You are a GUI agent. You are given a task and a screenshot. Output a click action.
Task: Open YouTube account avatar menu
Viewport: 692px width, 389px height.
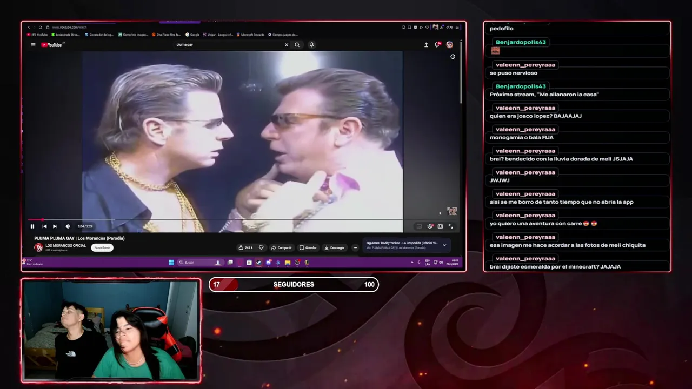[x=449, y=45]
